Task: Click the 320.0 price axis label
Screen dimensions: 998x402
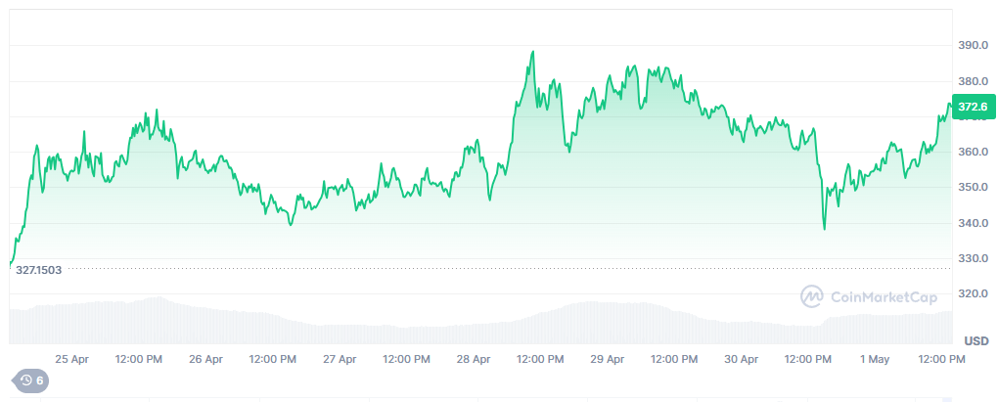Action: click(x=972, y=294)
